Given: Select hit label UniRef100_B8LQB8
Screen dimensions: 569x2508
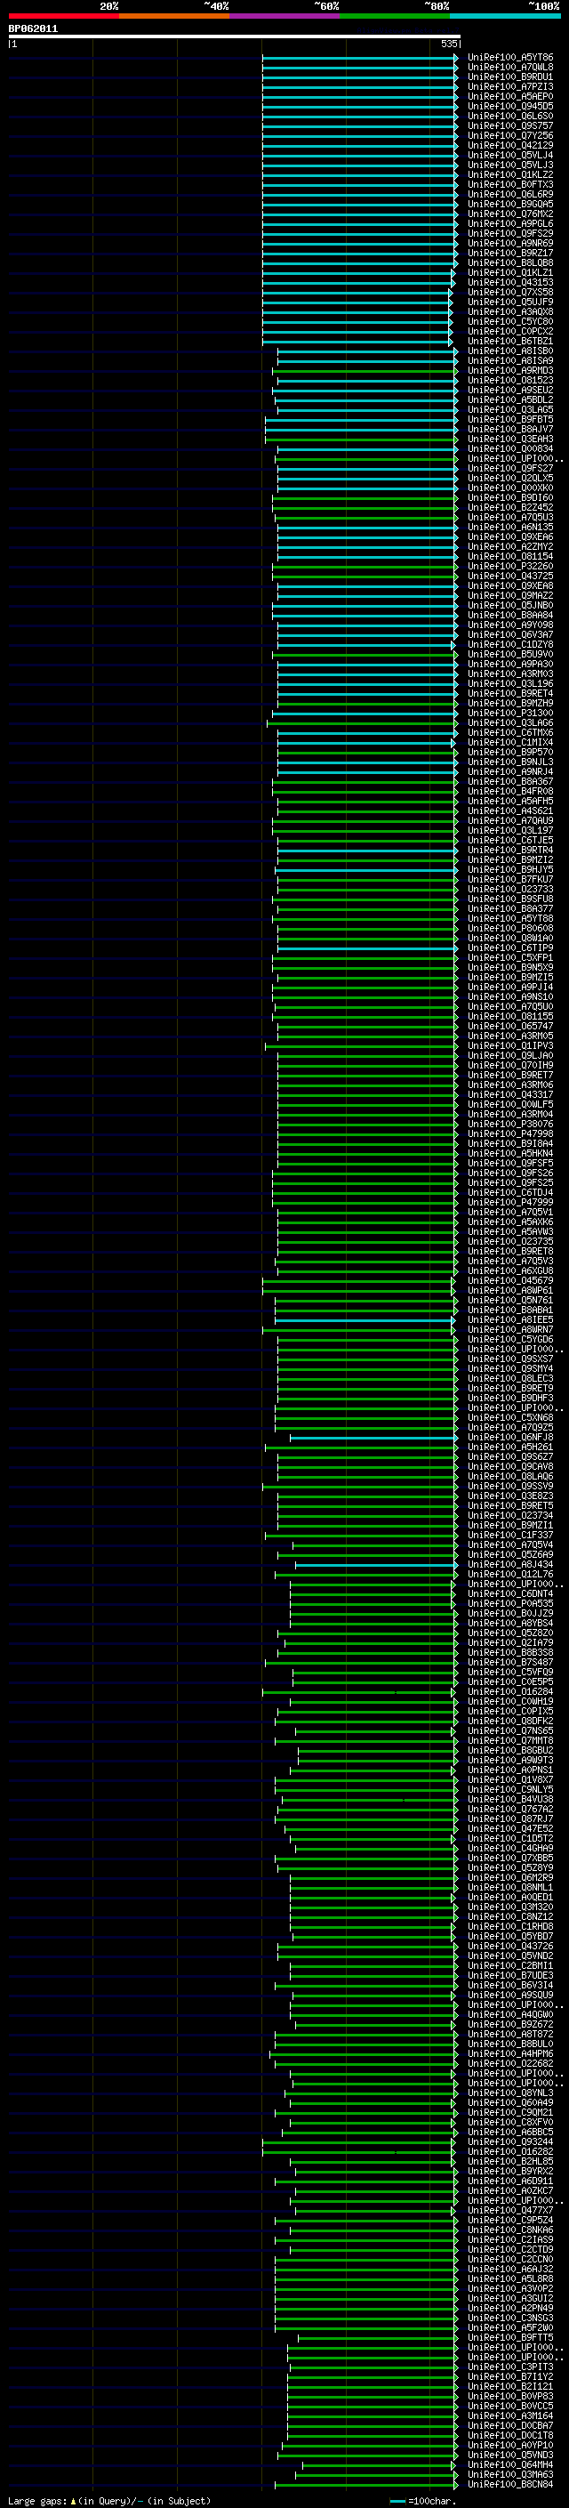Looking at the screenshot, I should click(510, 262).
